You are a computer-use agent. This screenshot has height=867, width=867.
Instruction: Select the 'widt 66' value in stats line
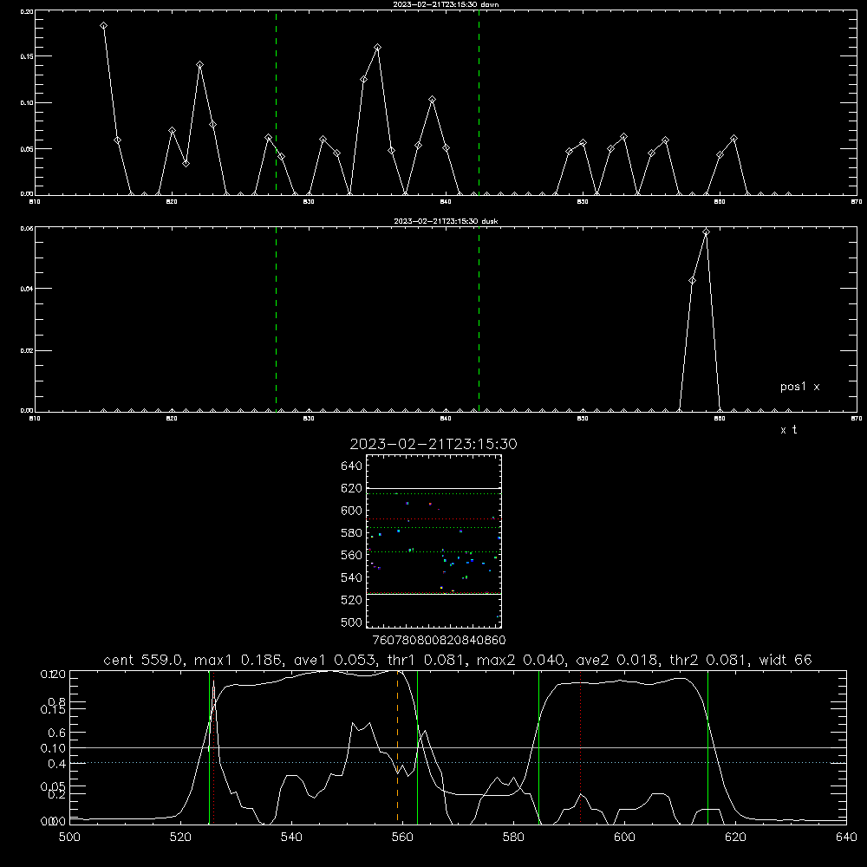tap(786, 660)
